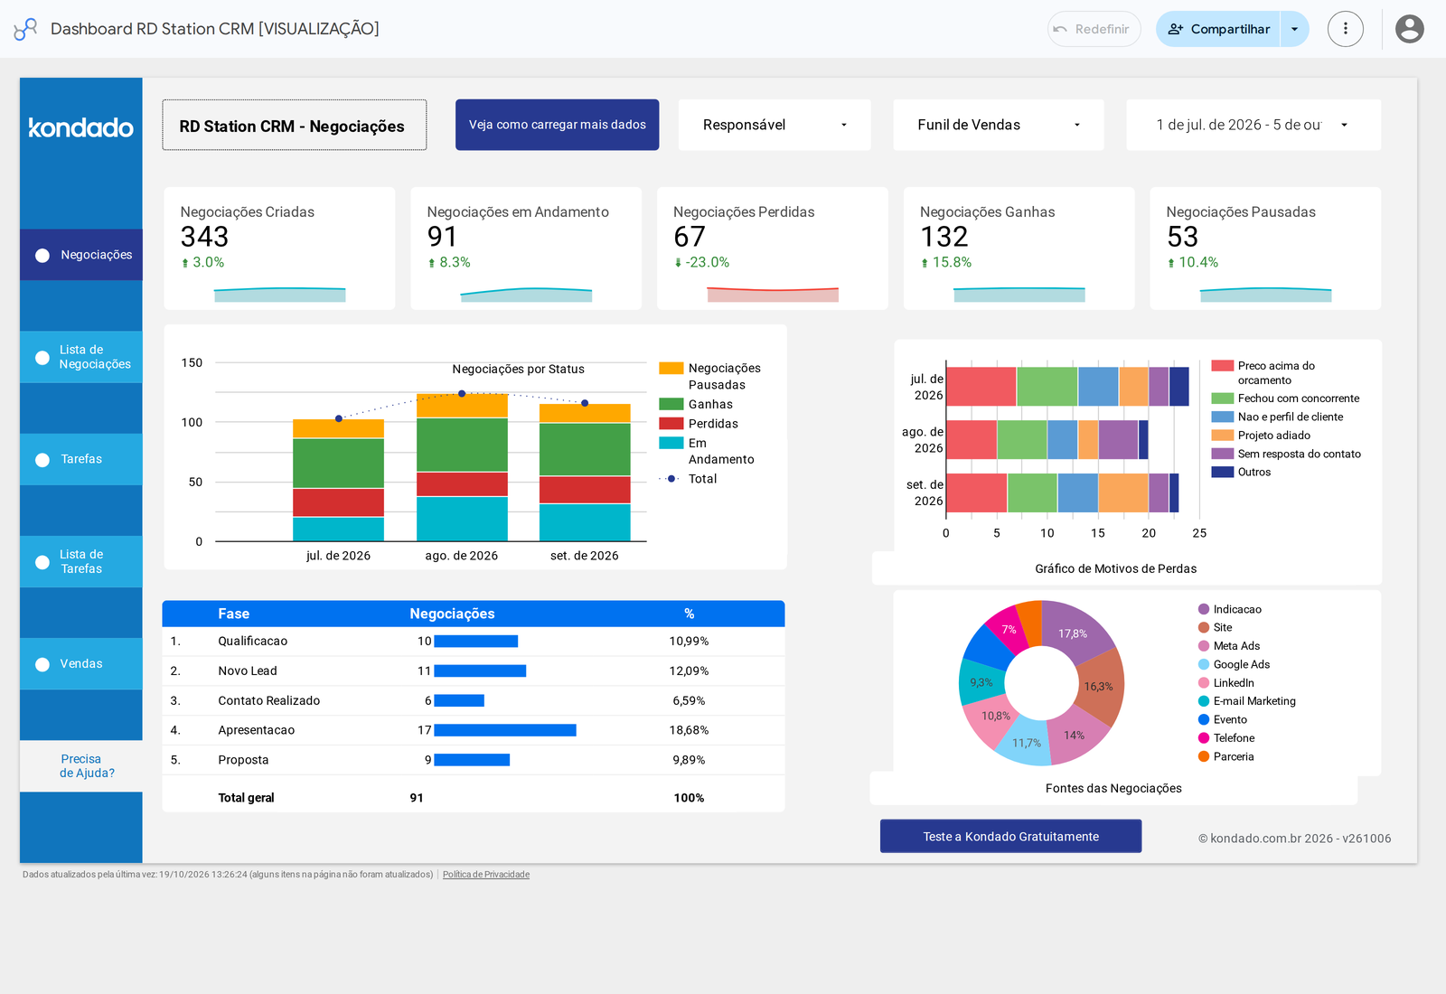Click the Total line legend marker
Viewport: 1446px width, 994px height.
pyautogui.click(x=671, y=479)
